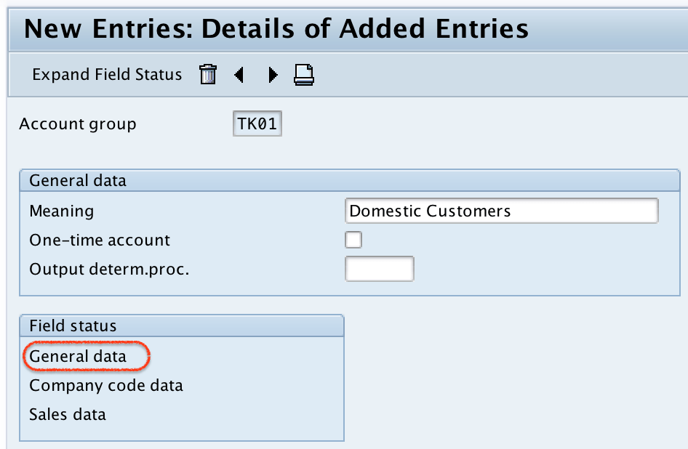The width and height of the screenshot is (688, 449).
Task: Click the New Entries title bar
Action: click(276, 29)
